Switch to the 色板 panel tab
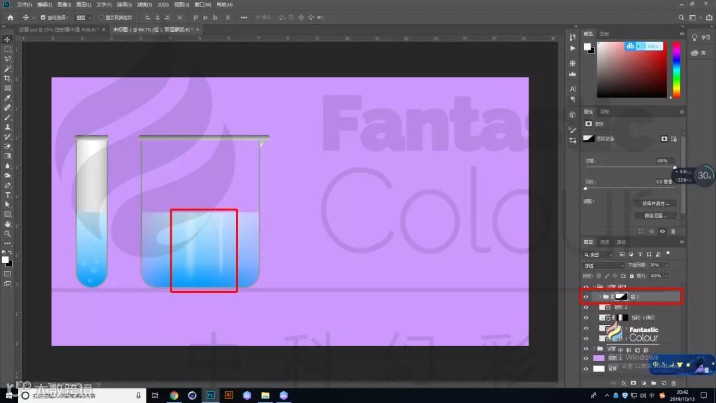This screenshot has height=403, width=716. [x=604, y=34]
